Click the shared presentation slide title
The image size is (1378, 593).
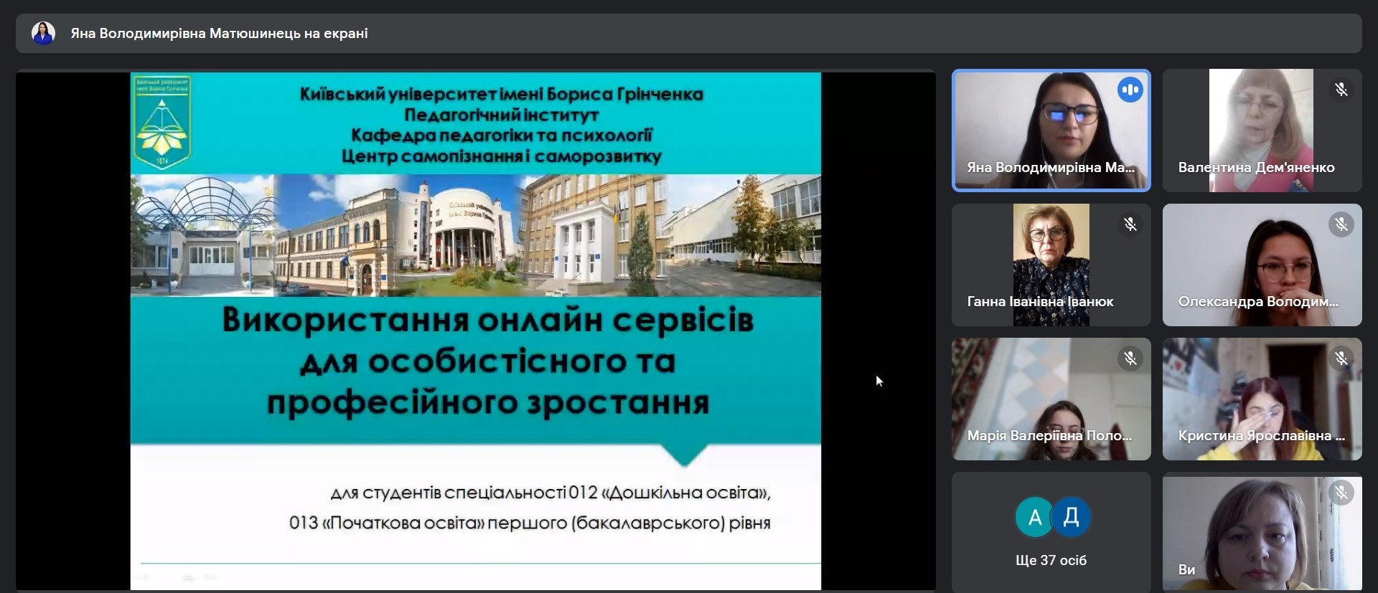pos(488,361)
